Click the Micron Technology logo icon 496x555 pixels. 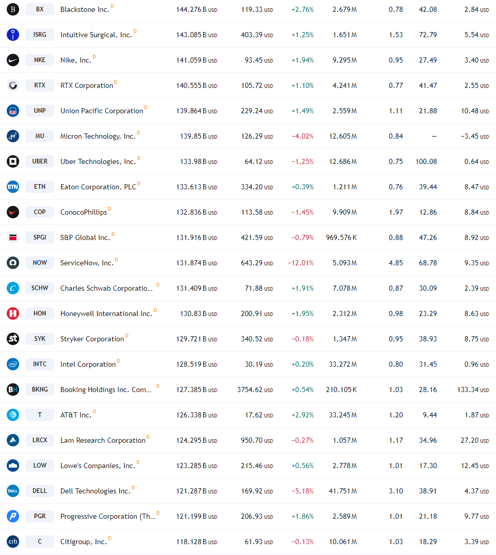pyautogui.click(x=13, y=136)
